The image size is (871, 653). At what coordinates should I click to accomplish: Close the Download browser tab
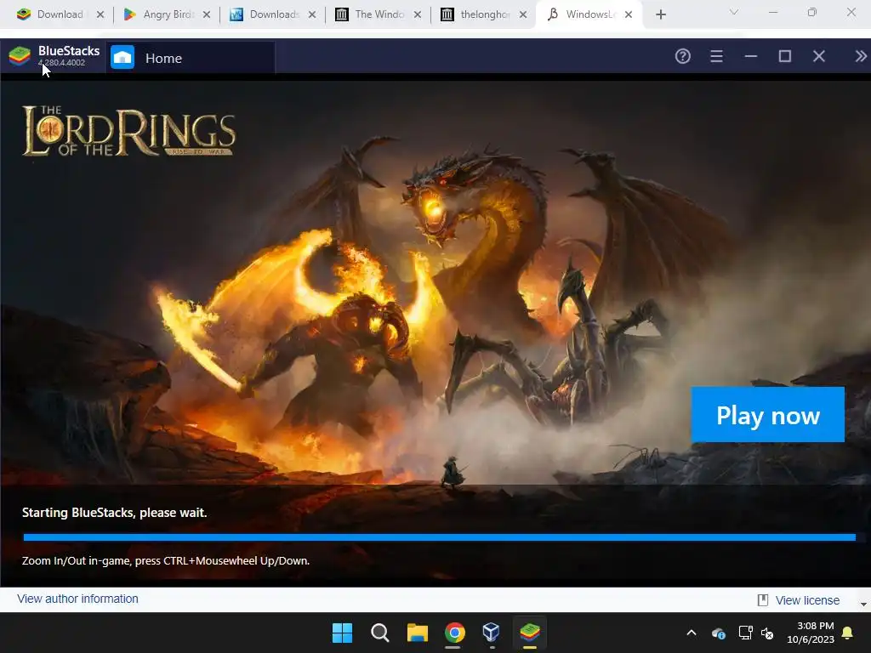(100, 14)
